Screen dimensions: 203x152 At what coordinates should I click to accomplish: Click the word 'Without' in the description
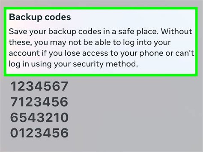click(176, 31)
